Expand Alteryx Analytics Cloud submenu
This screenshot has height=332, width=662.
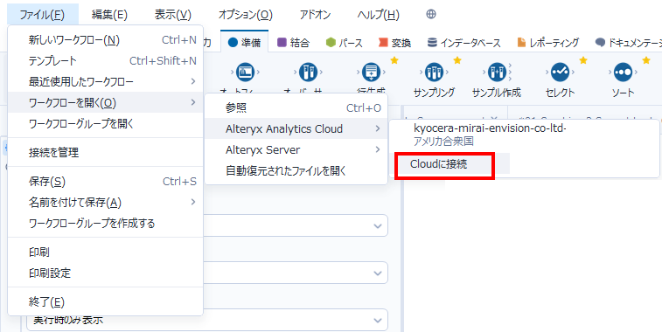(296, 128)
